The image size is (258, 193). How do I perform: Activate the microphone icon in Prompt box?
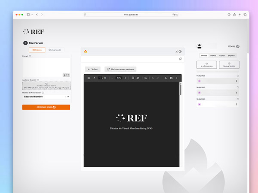tap(64, 75)
